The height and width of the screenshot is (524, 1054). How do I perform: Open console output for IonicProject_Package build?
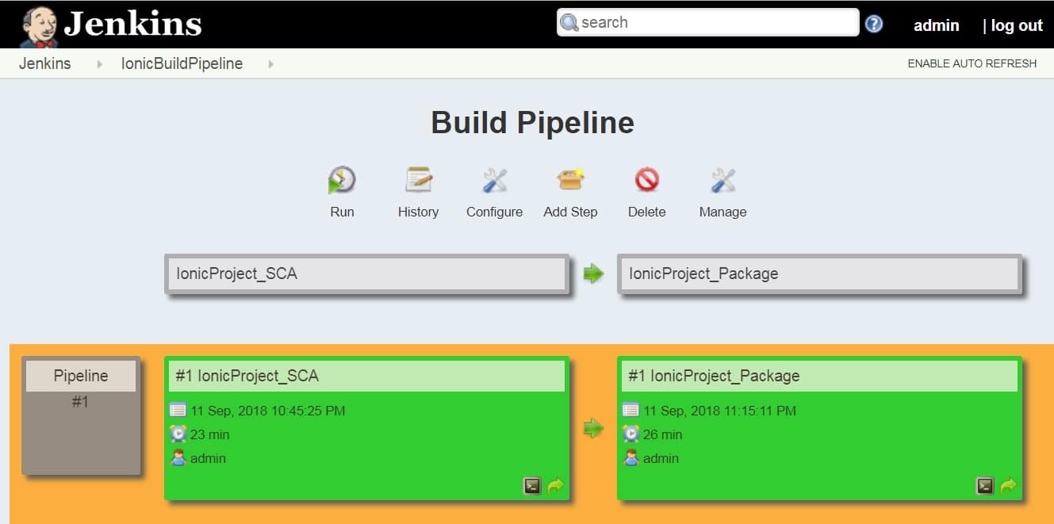(x=985, y=486)
